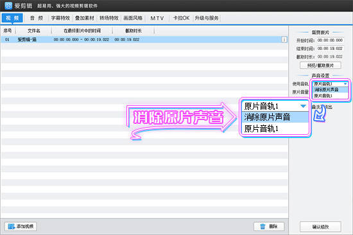Switch to the 音频 tab
Image resolution: width=353 pixels, height=235 pixels.
coord(37,18)
